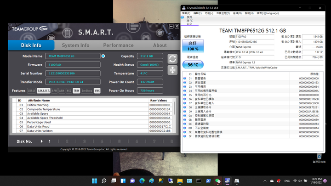Click the TEAMGROUP logo

[30, 28]
